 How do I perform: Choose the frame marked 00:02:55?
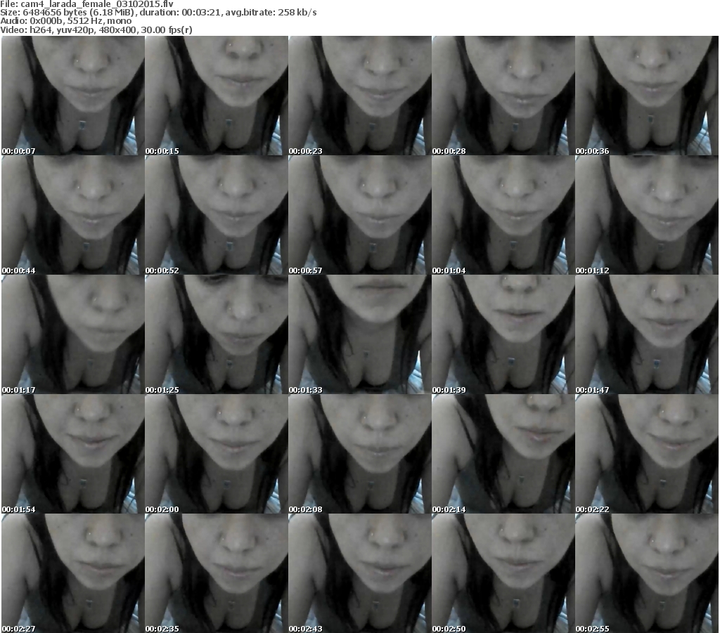[647, 573]
